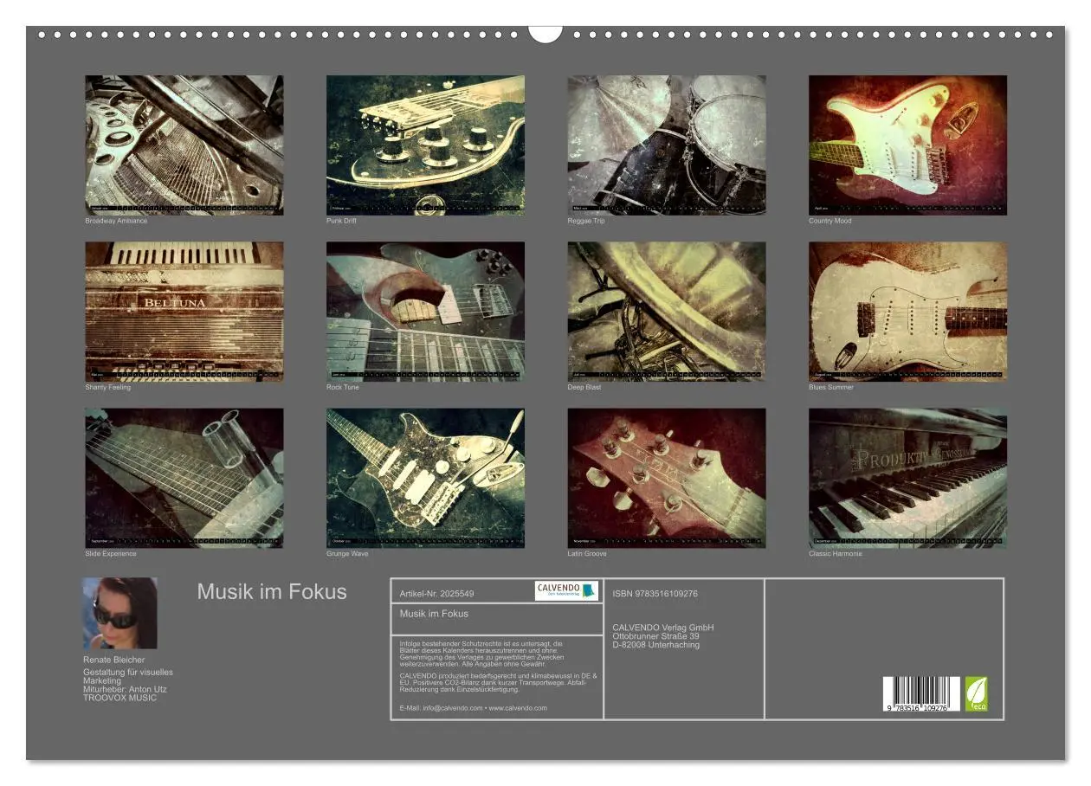
Task: Select the "Punk Drift" guitar photo
Action: (426, 145)
